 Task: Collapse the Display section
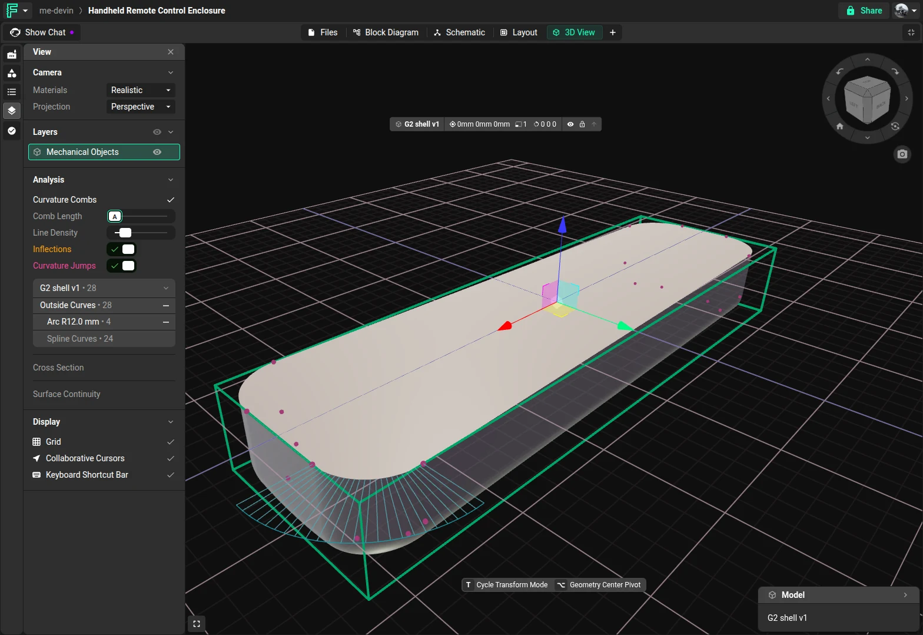point(171,422)
